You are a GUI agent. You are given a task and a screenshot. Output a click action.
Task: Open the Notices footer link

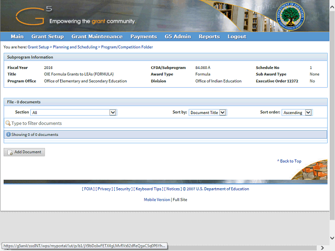173,189
